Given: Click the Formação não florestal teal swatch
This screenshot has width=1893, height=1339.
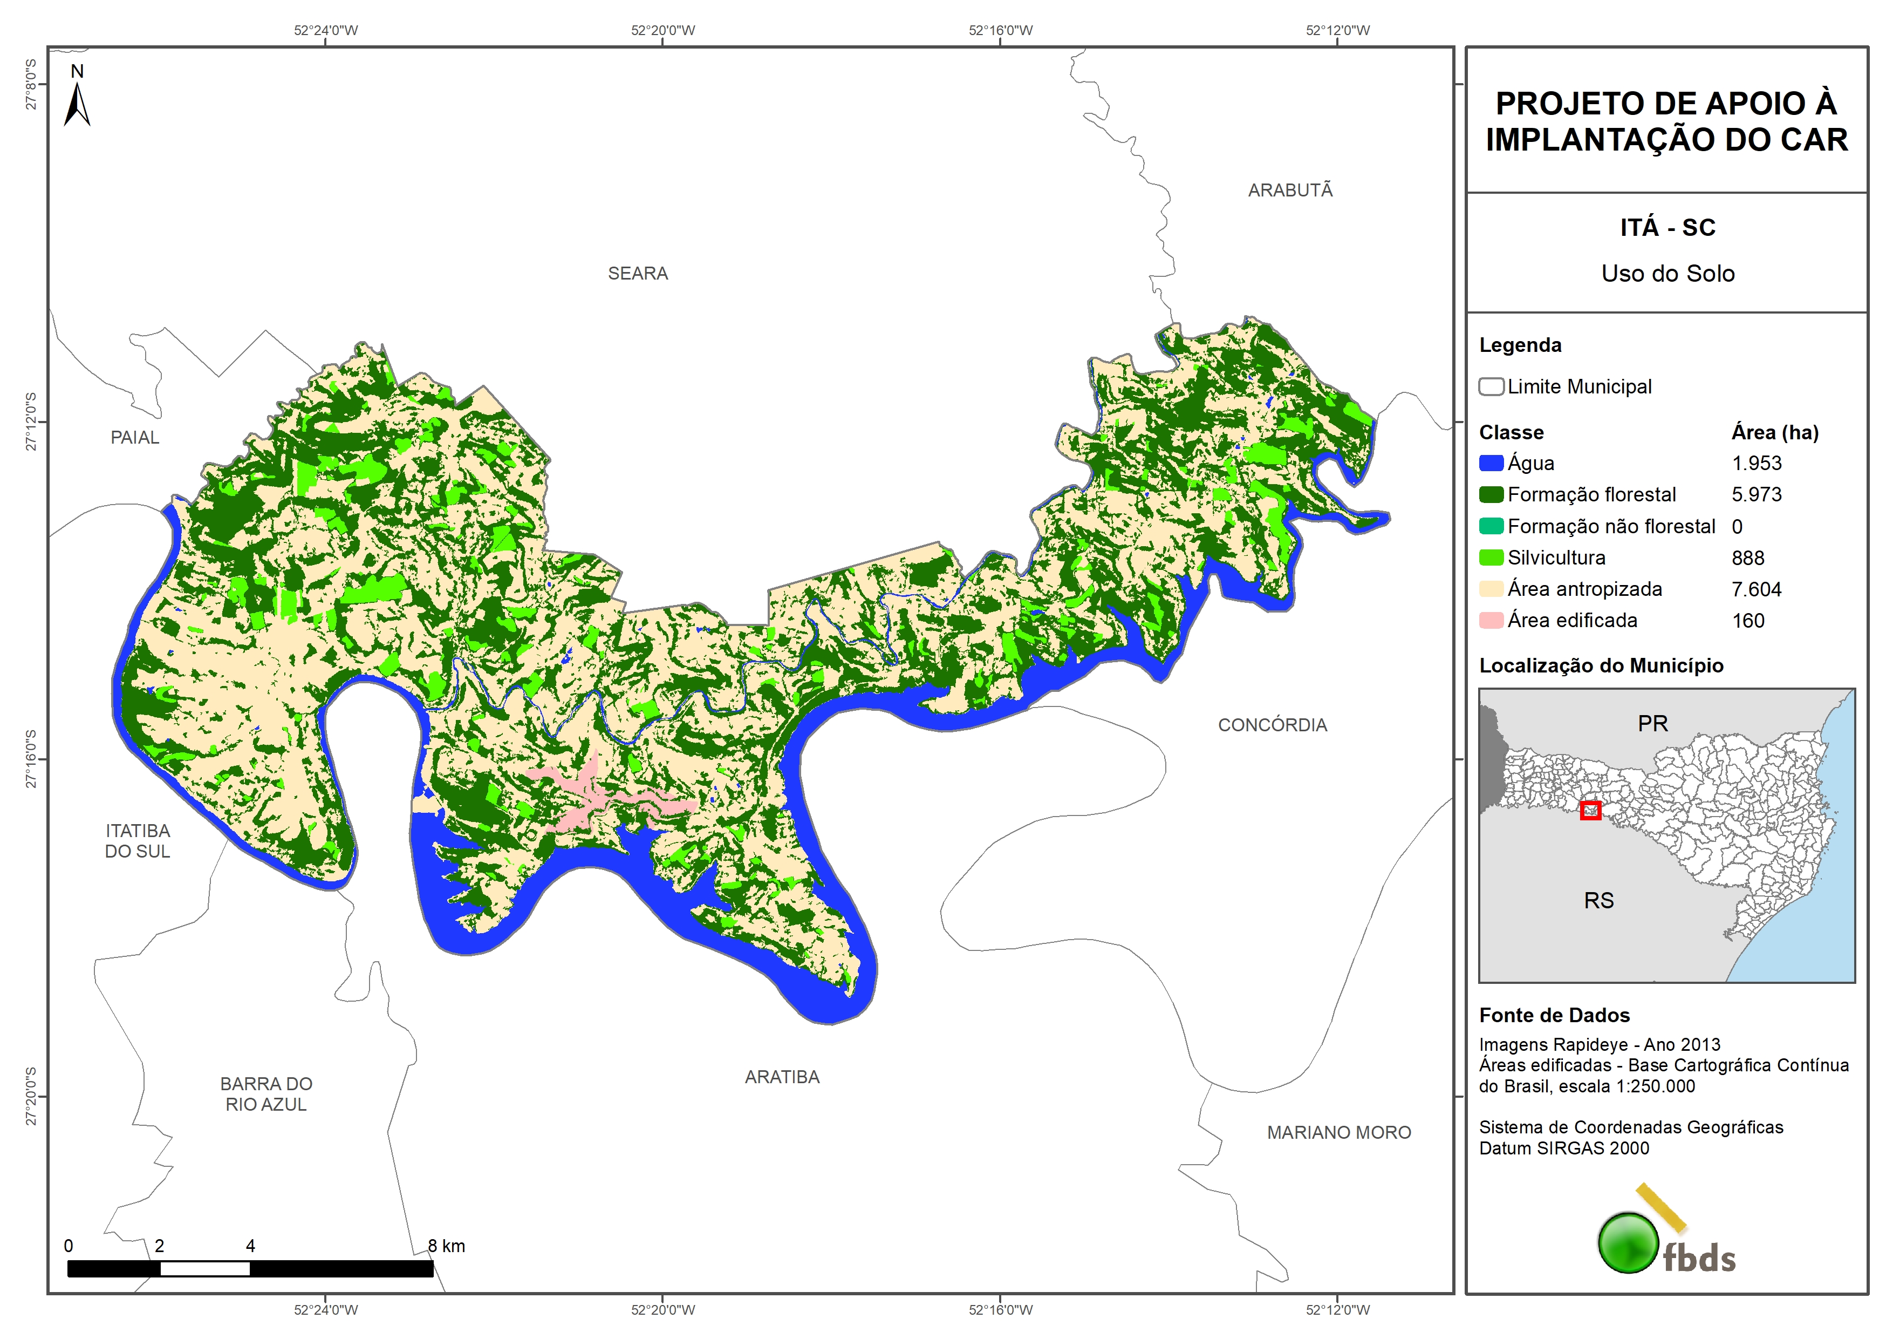Looking at the screenshot, I should pos(1491,526).
